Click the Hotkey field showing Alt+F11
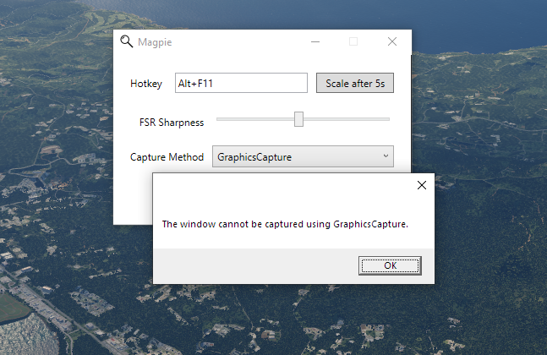 pyautogui.click(x=241, y=83)
